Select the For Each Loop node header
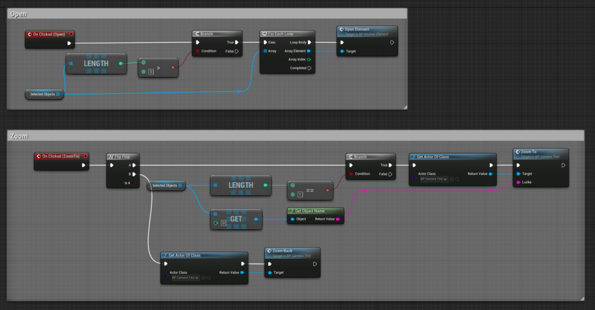The image size is (595, 310). (287, 34)
